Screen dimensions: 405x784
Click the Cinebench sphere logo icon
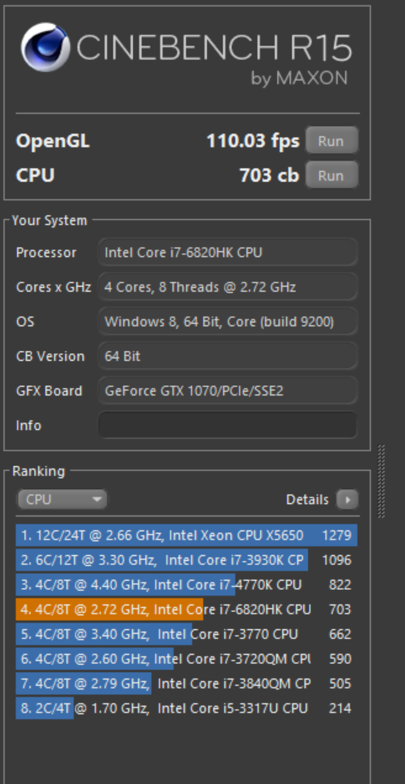[x=45, y=47]
